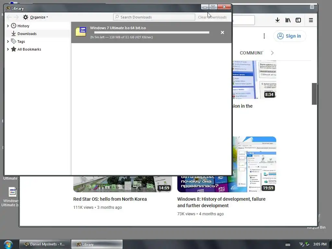This screenshot has width=332, height=249.
Task: Open the 14:59 Red Star OS thumbnail
Action: pyautogui.click(x=123, y=184)
